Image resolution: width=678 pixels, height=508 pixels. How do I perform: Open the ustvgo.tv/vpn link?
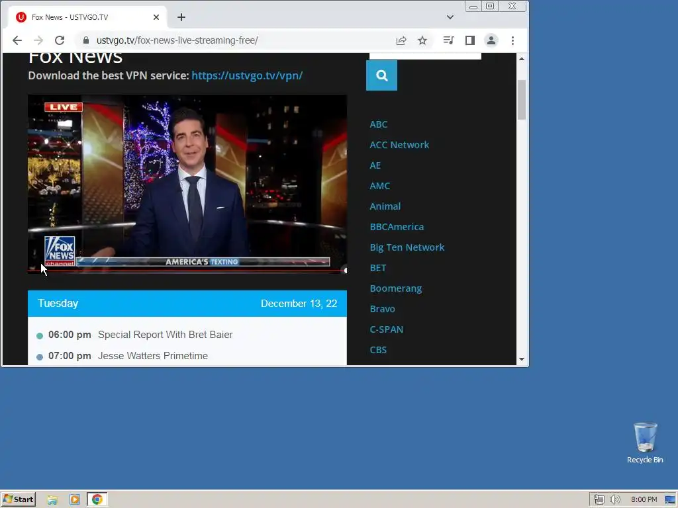(x=247, y=75)
